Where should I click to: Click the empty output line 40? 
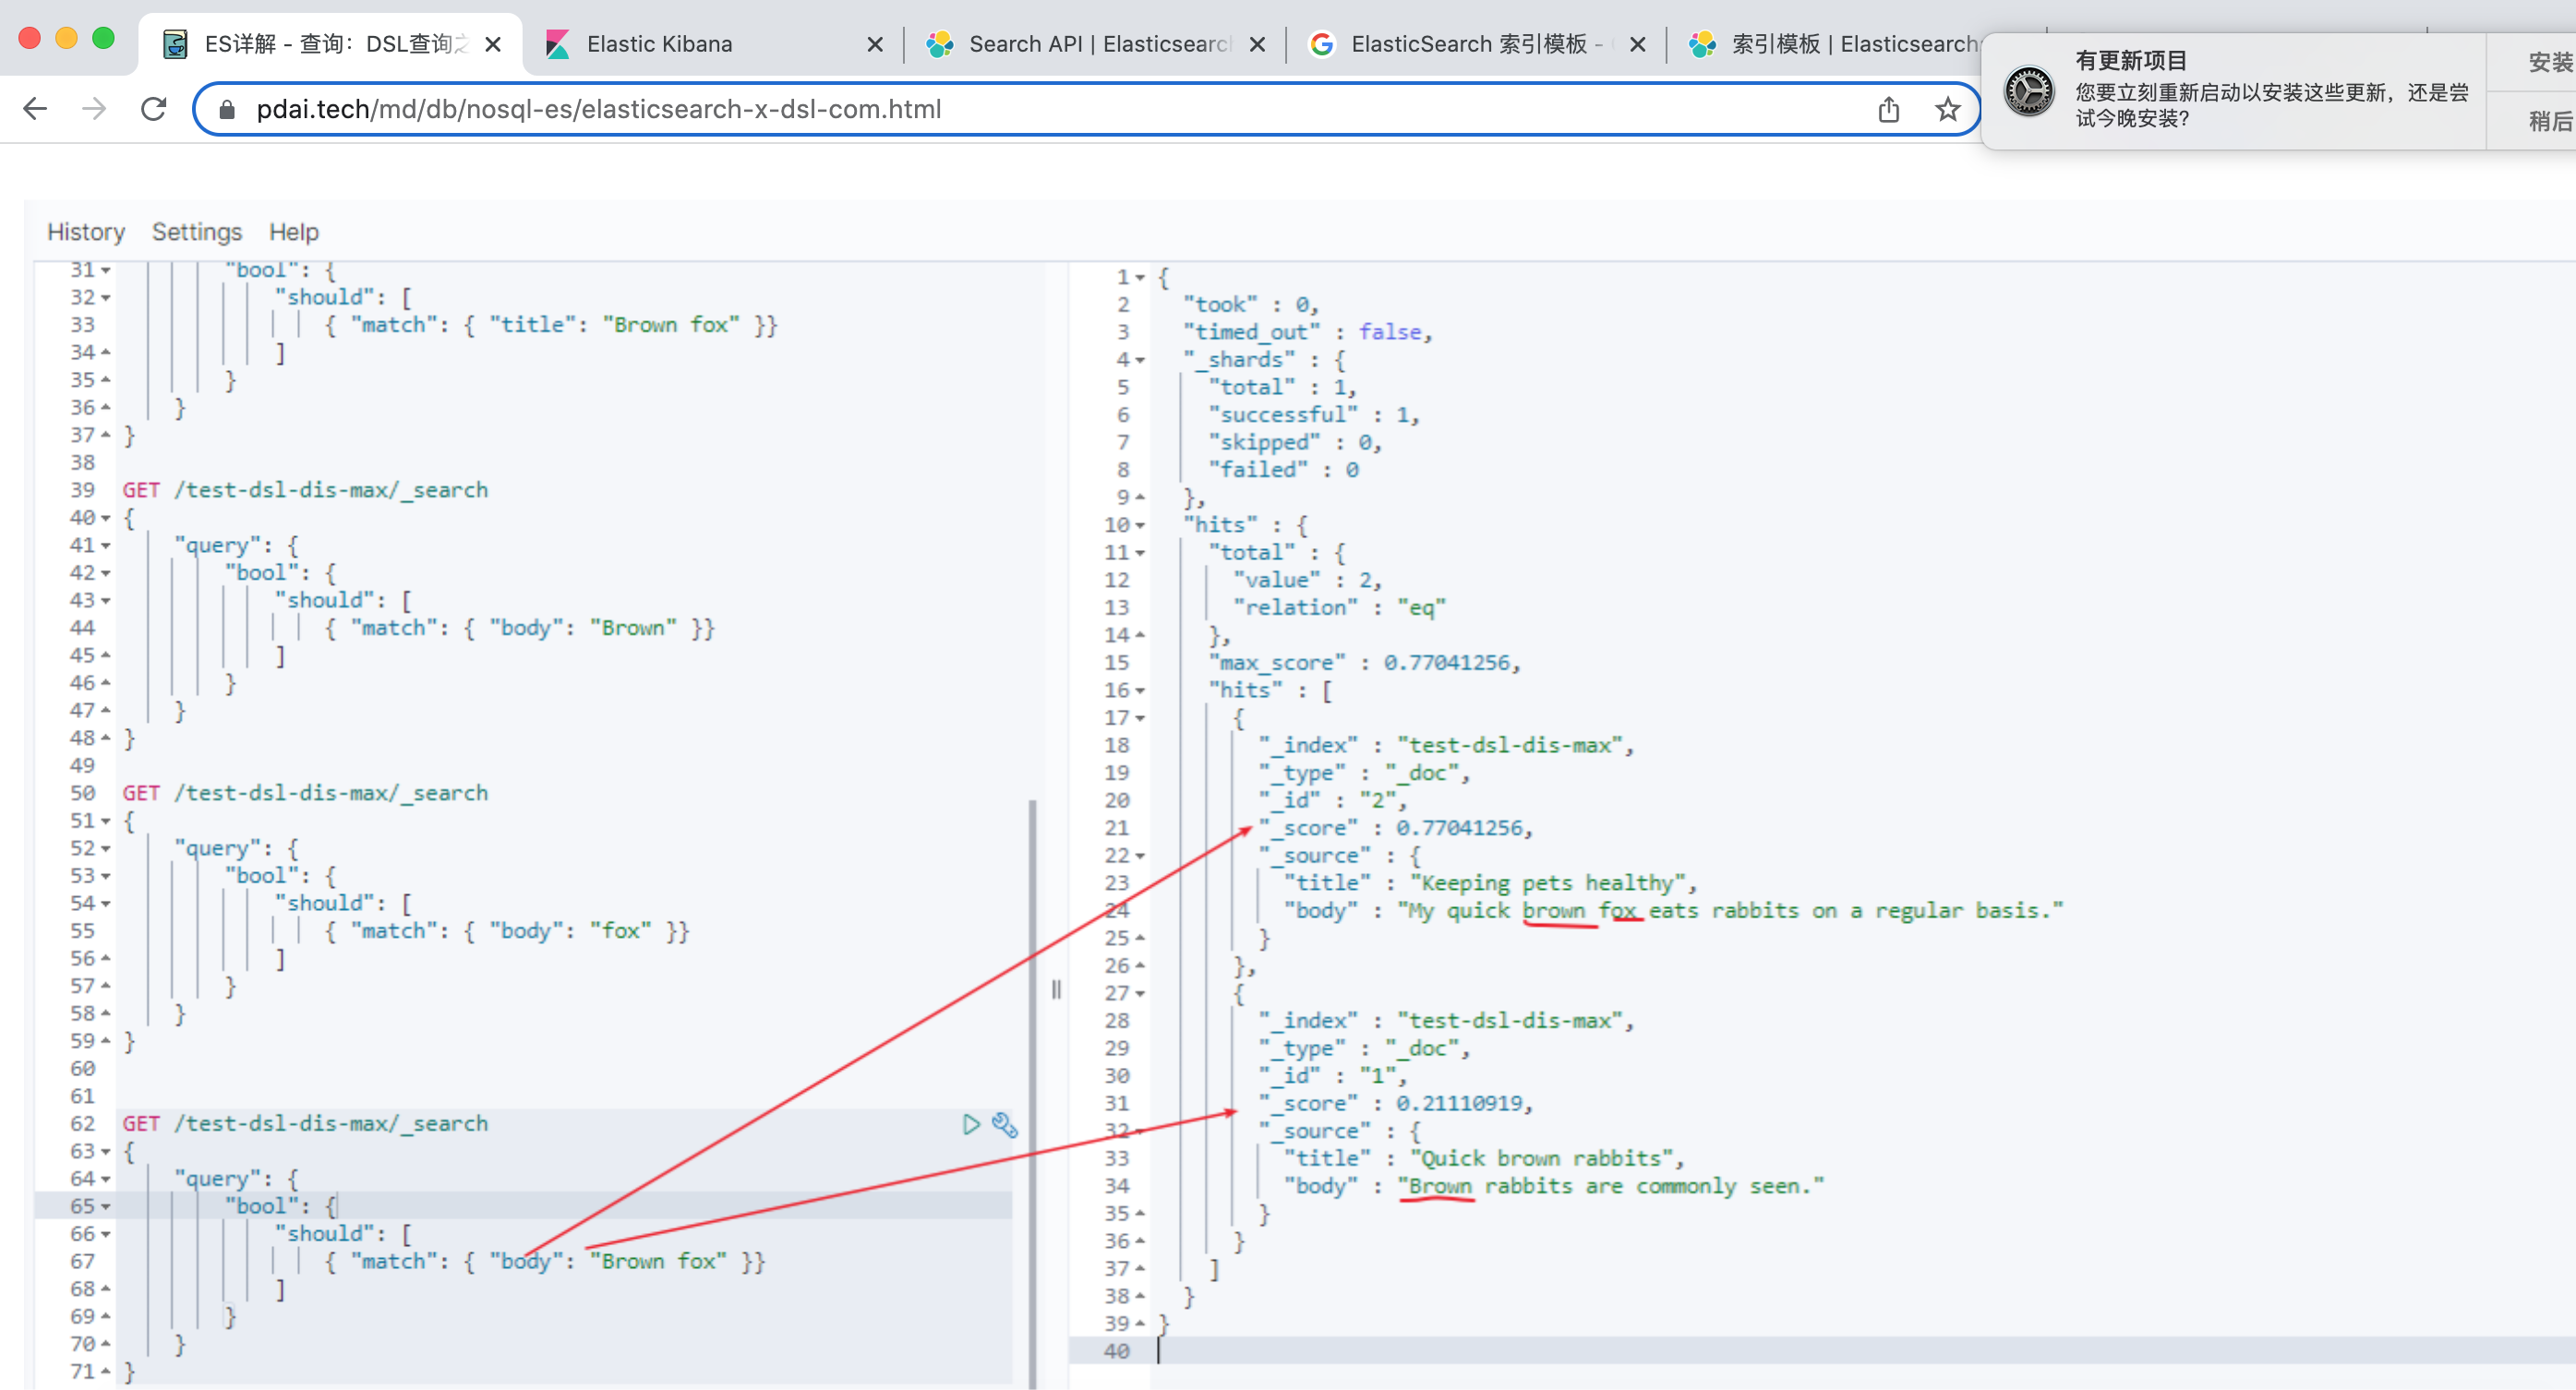tap(1820, 1352)
